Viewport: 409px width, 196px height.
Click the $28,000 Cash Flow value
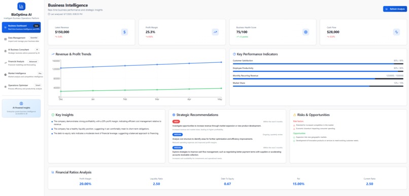[x=333, y=32]
